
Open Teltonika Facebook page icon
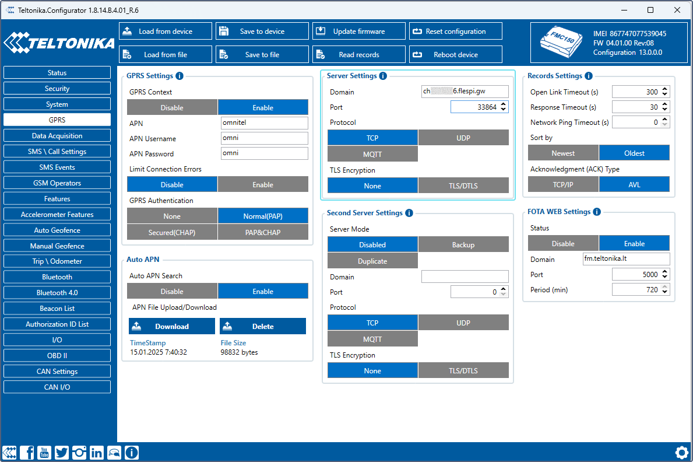click(x=27, y=452)
